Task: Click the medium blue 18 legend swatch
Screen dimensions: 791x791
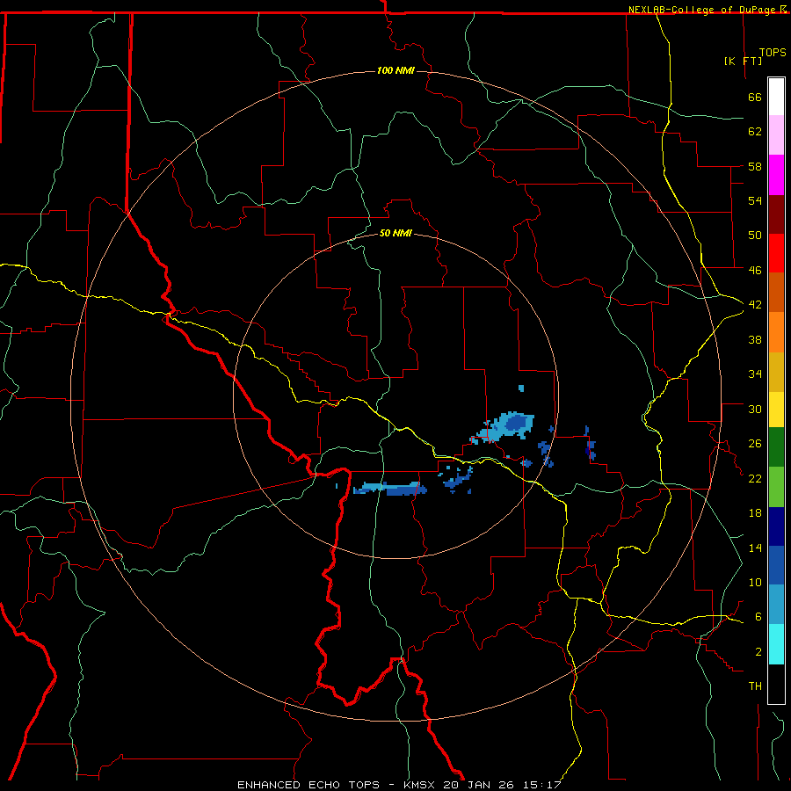Action: [x=776, y=565]
